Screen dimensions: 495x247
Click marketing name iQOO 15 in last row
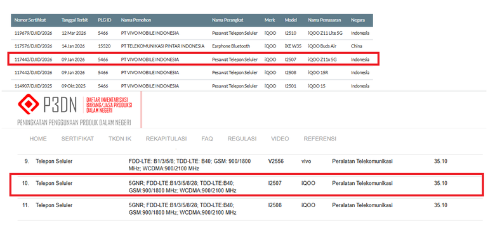coord(317,85)
